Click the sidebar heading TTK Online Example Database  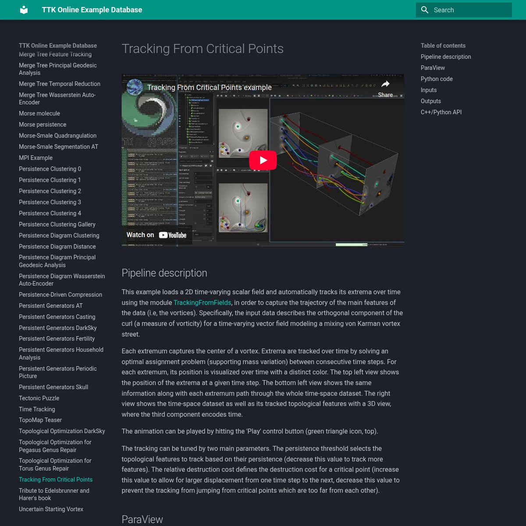pos(58,46)
